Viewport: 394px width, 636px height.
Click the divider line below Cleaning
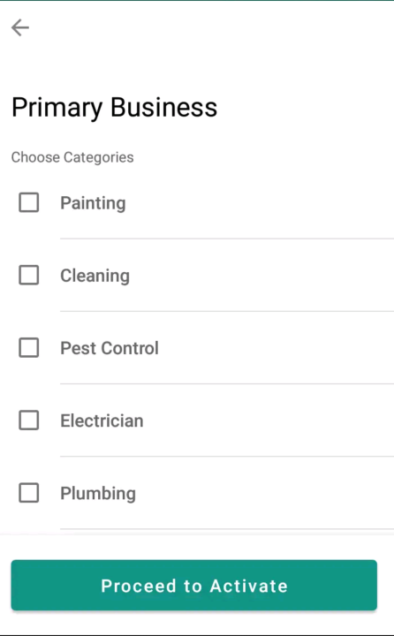click(227, 312)
